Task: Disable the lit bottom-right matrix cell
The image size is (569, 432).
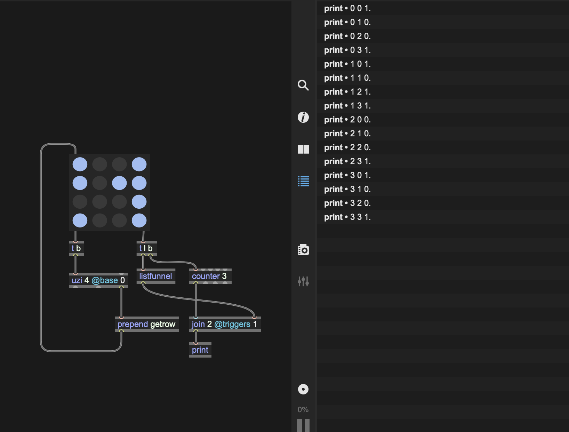Action: coord(139,220)
